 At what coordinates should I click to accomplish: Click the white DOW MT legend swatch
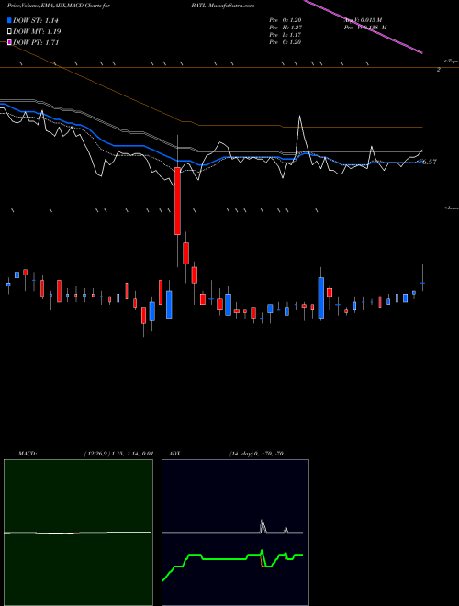tap(9, 31)
